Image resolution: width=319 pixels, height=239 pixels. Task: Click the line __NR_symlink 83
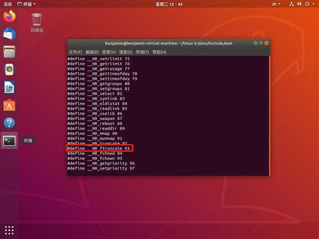coord(96,98)
